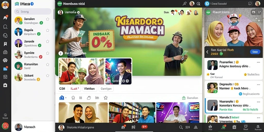
Task: Star the Sicbant contact
Action: point(48,76)
